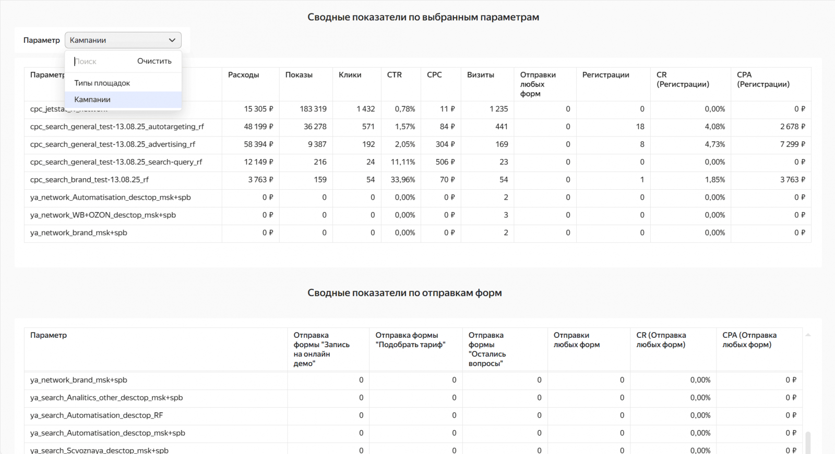Click the Показы column header
The width and height of the screenshot is (835, 454).
pos(299,75)
